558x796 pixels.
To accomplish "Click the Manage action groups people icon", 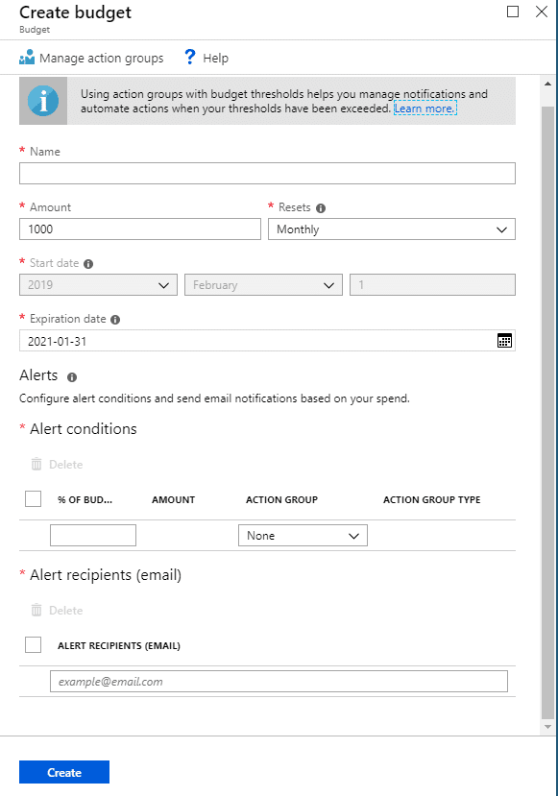I will [x=27, y=58].
